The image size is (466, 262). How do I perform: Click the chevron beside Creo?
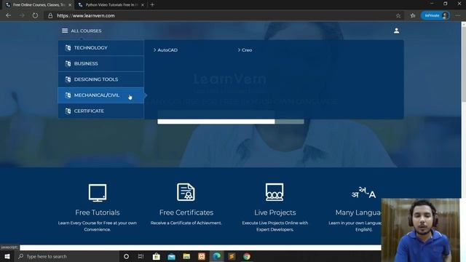(239, 50)
